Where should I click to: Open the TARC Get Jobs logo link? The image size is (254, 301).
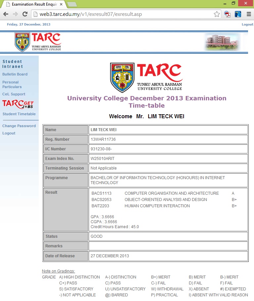18,104
